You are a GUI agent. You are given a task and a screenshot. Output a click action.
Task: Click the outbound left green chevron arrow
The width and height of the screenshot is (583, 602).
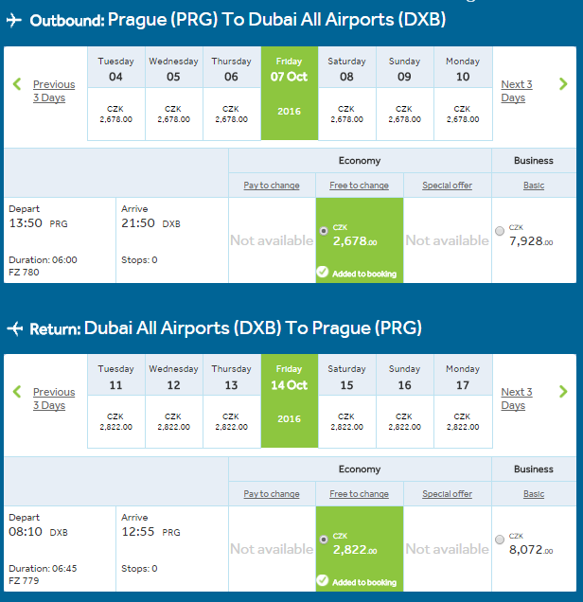17,84
